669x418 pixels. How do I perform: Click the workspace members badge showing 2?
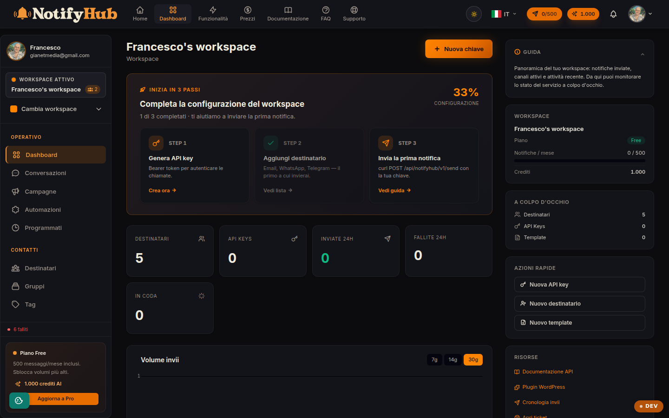point(93,89)
